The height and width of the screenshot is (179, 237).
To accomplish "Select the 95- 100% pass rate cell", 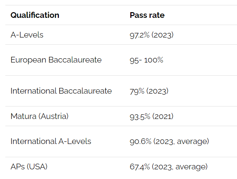I will [146, 60].
